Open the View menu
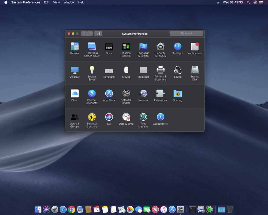Image resolution: width=268 pixels, height=215 pixels. point(56,2)
